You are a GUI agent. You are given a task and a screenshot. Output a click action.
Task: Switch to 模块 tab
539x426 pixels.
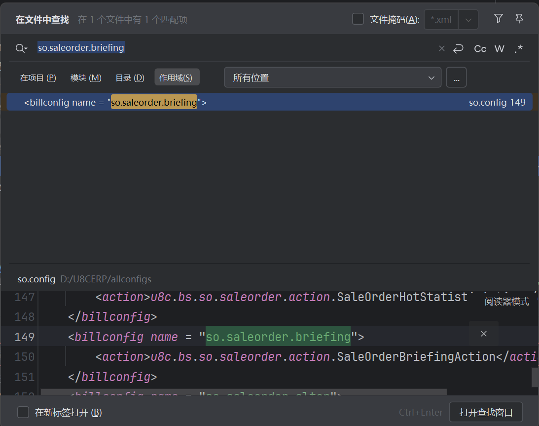tap(86, 78)
